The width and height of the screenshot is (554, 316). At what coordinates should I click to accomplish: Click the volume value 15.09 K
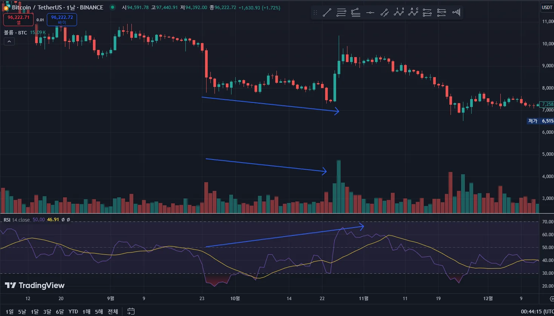[x=38, y=33]
